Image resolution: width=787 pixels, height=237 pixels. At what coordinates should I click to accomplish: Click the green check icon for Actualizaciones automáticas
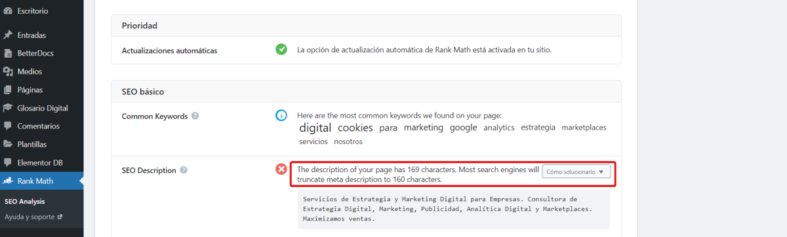(281, 49)
